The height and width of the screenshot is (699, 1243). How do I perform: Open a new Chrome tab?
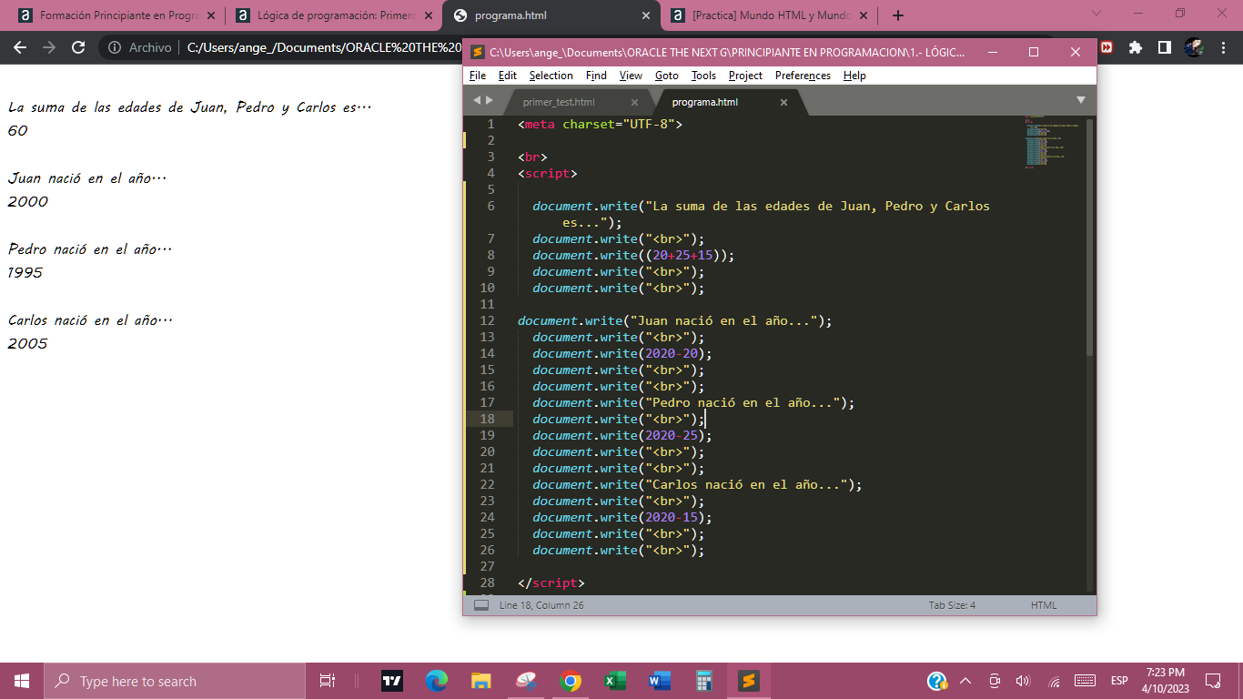[898, 15]
